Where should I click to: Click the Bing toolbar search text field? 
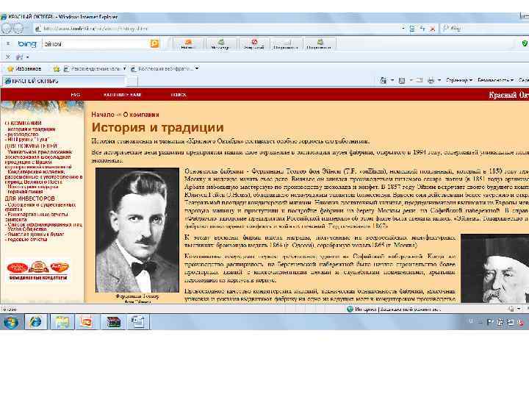pyautogui.click(x=96, y=44)
